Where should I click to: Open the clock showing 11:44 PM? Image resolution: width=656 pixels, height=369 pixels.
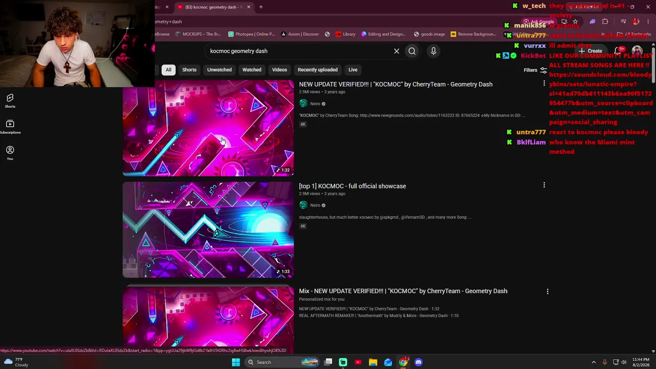tap(641, 362)
